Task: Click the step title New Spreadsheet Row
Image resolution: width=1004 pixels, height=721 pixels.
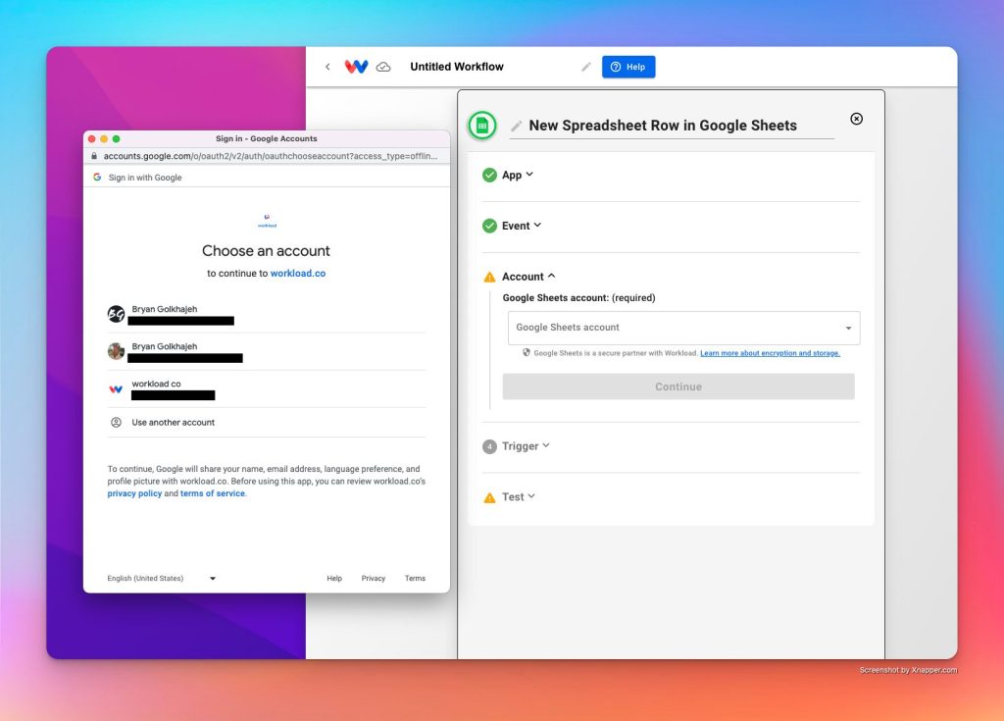Action: click(x=663, y=126)
